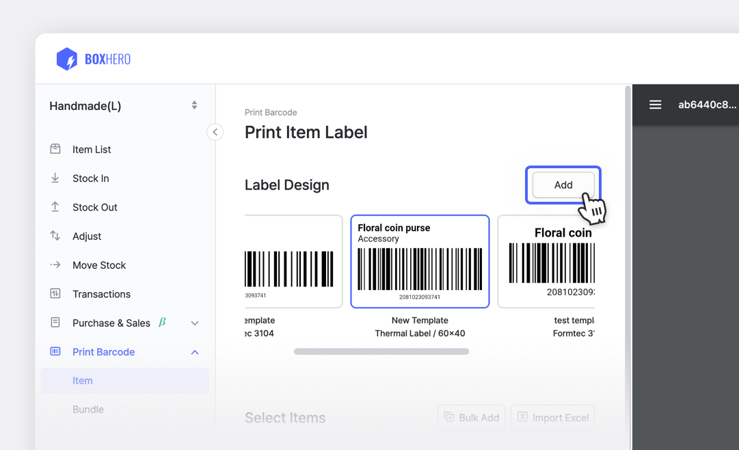
Task: Open Import Excel
Action: (x=552, y=417)
